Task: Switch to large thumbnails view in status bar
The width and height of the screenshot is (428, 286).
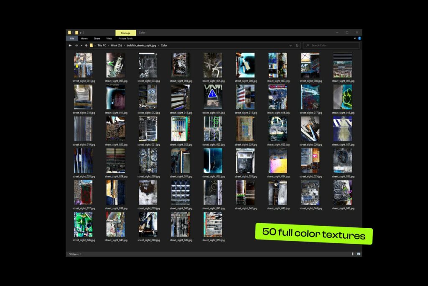Action: point(358,254)
